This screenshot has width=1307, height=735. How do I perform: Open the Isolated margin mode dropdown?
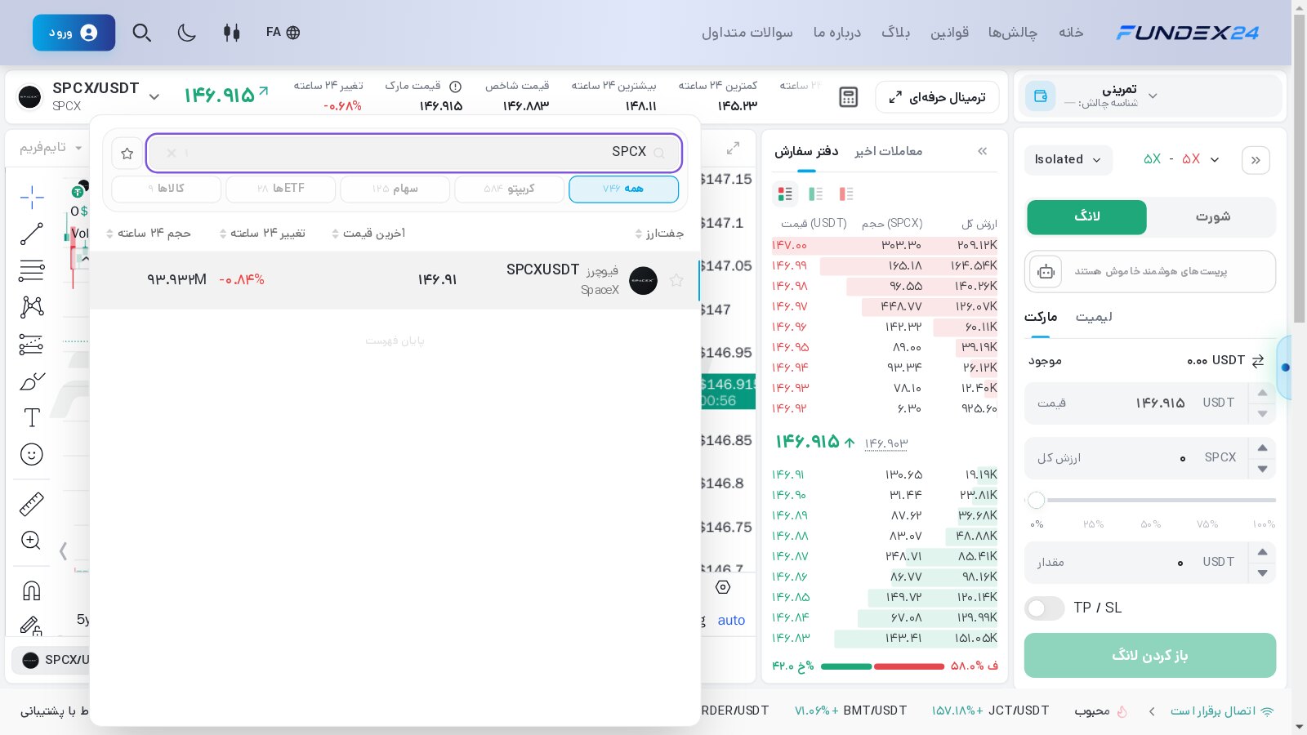(x=1068, y=159)
